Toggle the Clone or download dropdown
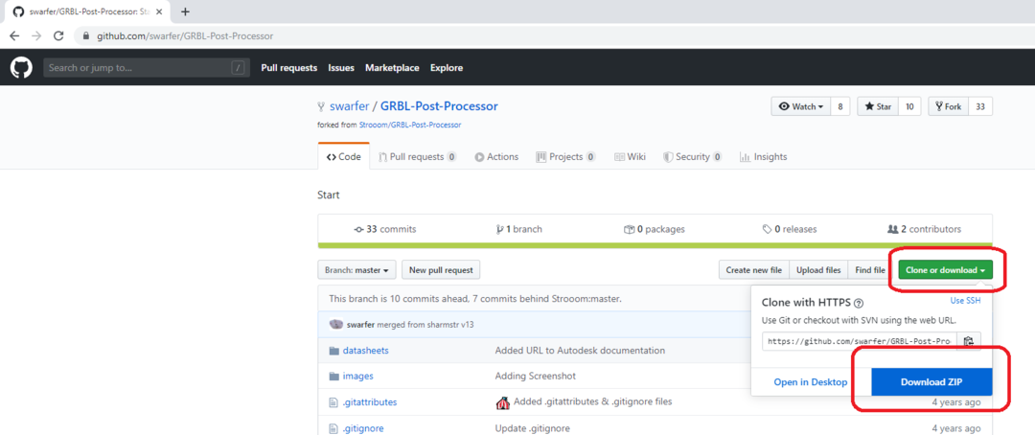Image resolution: width=1035 pixels, height=435 pixels. [945, 270]
